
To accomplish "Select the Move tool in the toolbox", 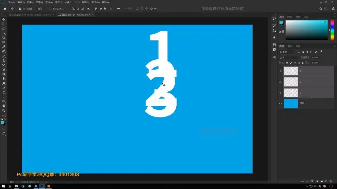I will pos(4,19).
